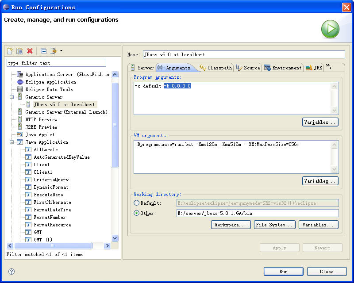
Task: Delete selected launch configuration red X
Action: pyautogui.click(x=30, y=51)
